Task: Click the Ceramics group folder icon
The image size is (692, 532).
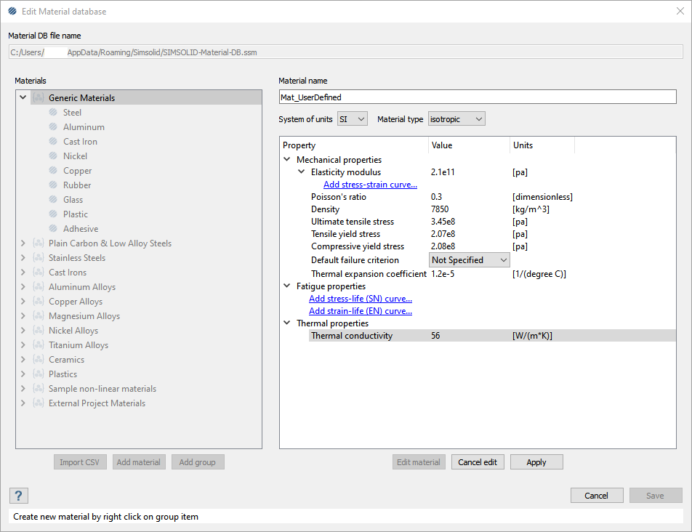Action: tap(39, 360)
